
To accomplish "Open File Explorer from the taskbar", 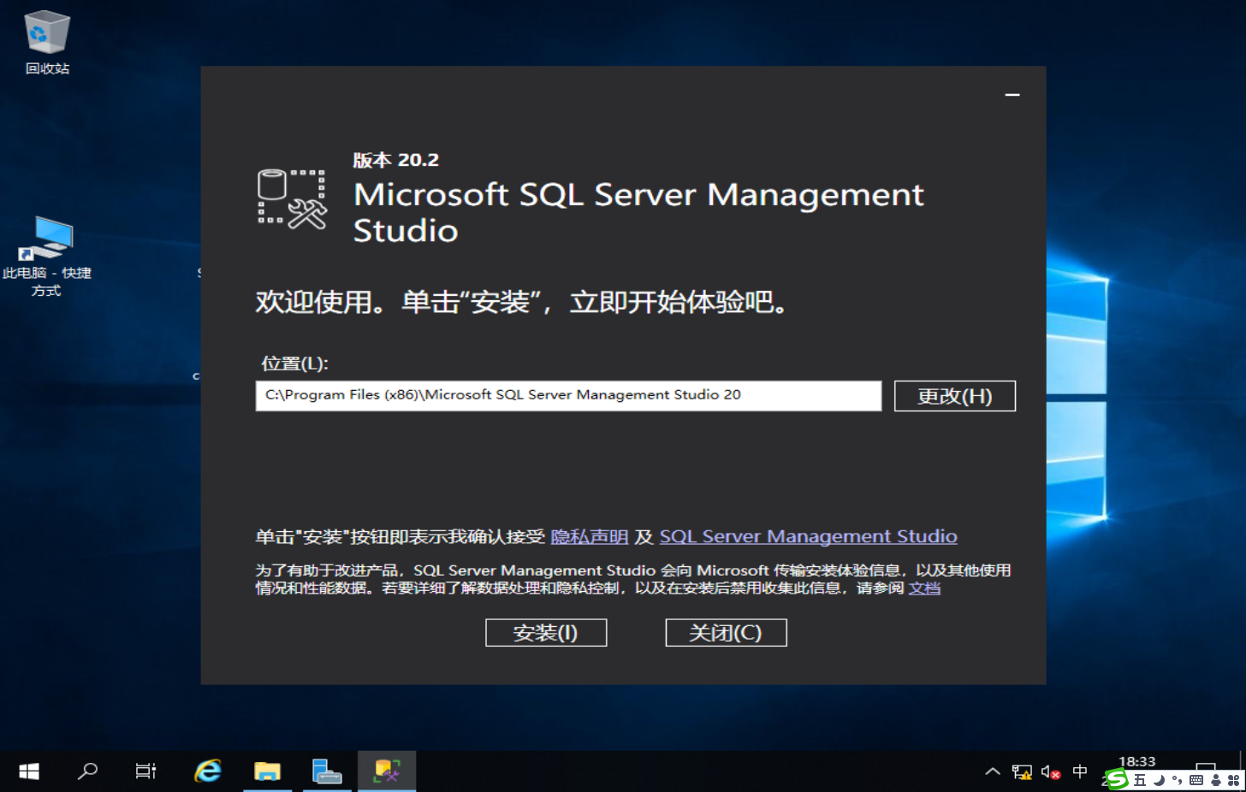I will pos(267,771).
